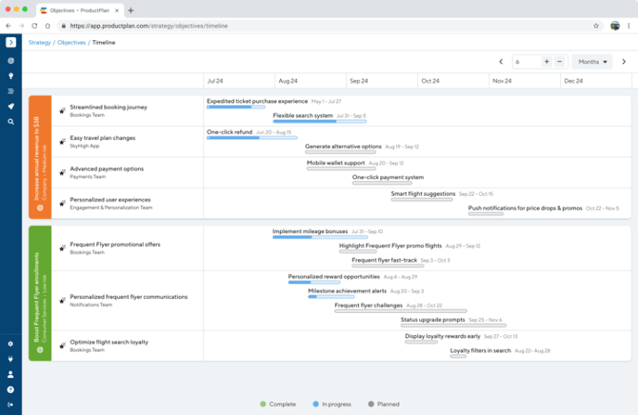Go to Objectives in the breadcrumb

tap(71, 43)
